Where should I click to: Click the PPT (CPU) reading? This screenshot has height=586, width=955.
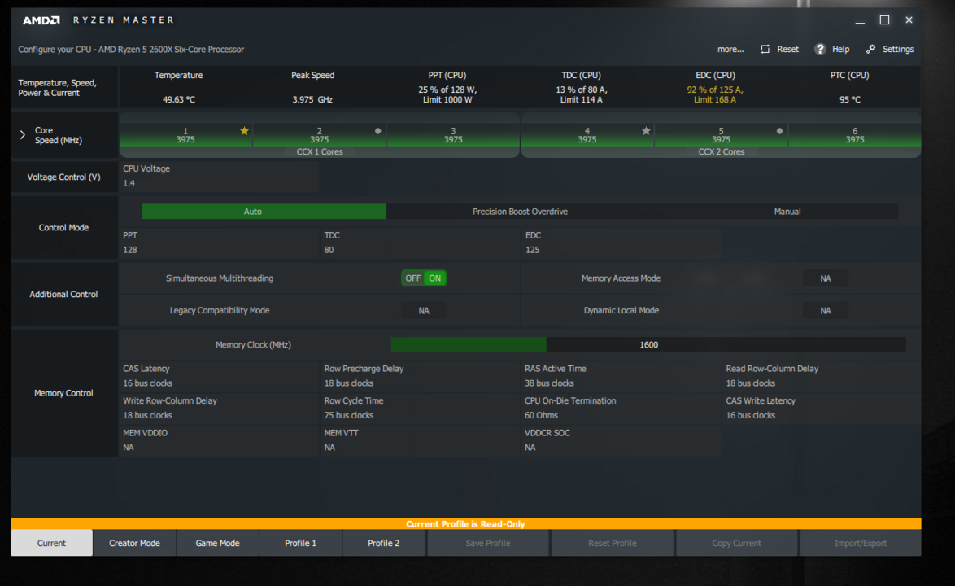coord(447,94)
